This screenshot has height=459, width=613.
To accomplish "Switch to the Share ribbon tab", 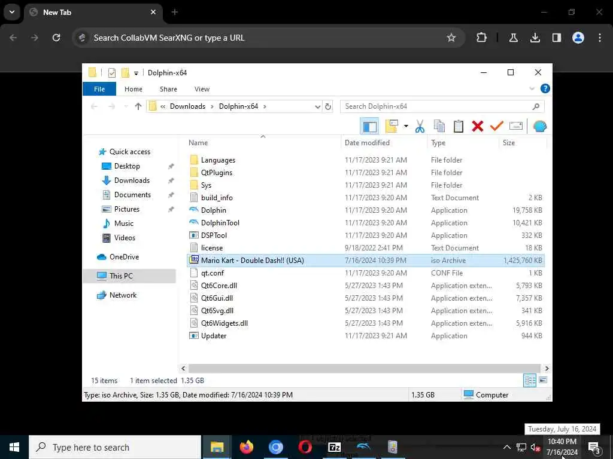I will (x=168, y=89).
